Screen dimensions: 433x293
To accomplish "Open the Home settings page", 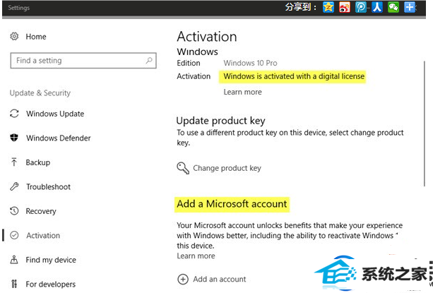I will pos(36,37).
